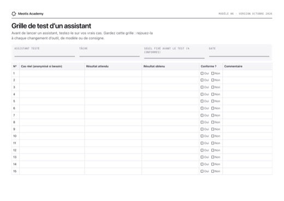Mark row 12 as Oui
284x201 pixels.
pos(202,150)
